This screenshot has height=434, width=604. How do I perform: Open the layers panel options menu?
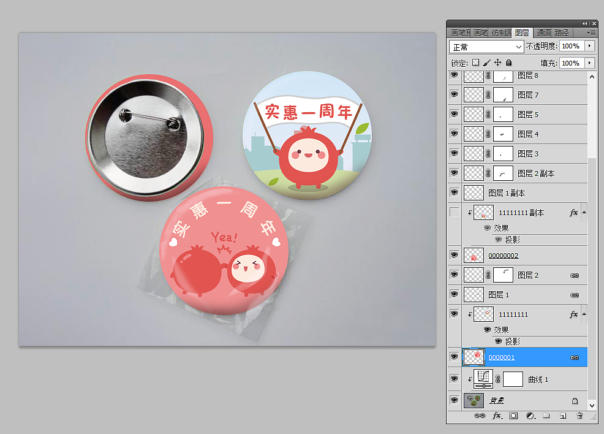coord(591,32)
